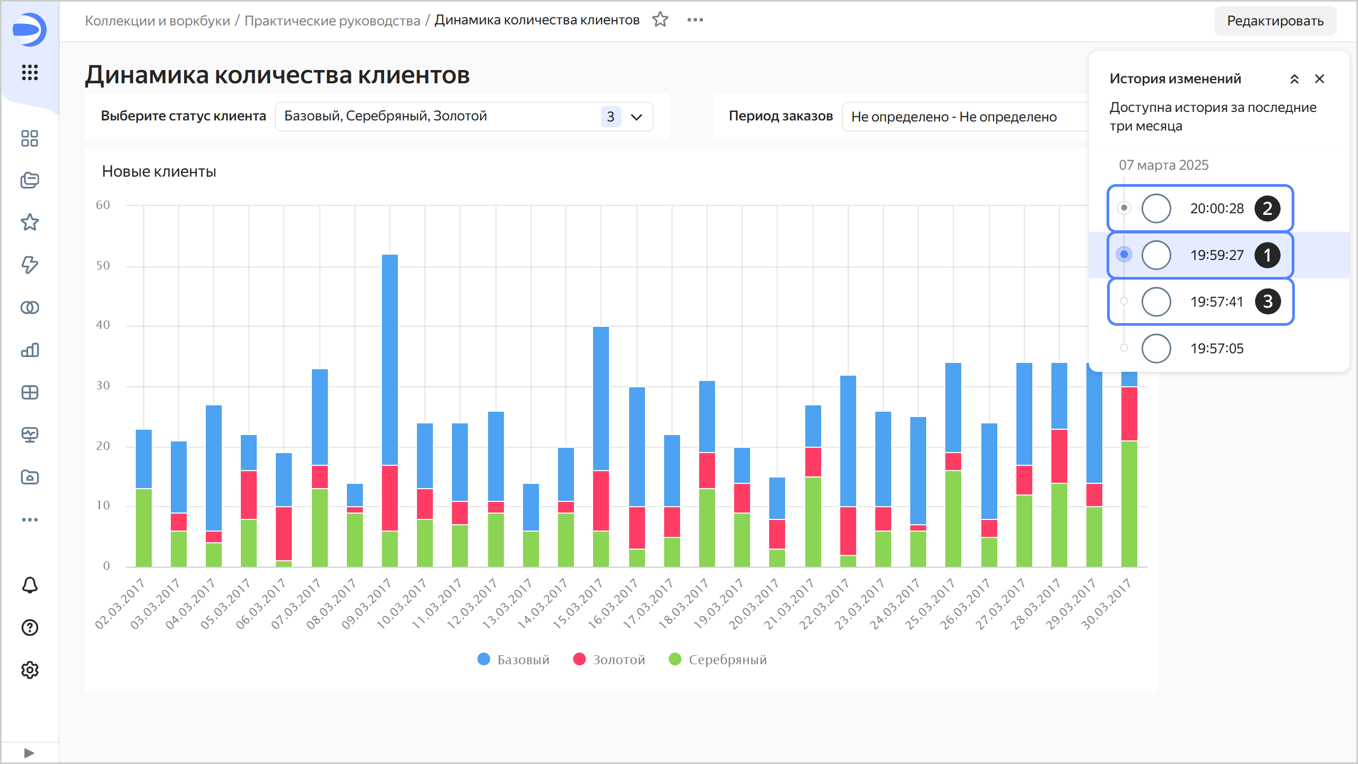Open charts icon in left sidebar
The height and width of the screenshot is (764, 1358).
click(x=30, y=350)
